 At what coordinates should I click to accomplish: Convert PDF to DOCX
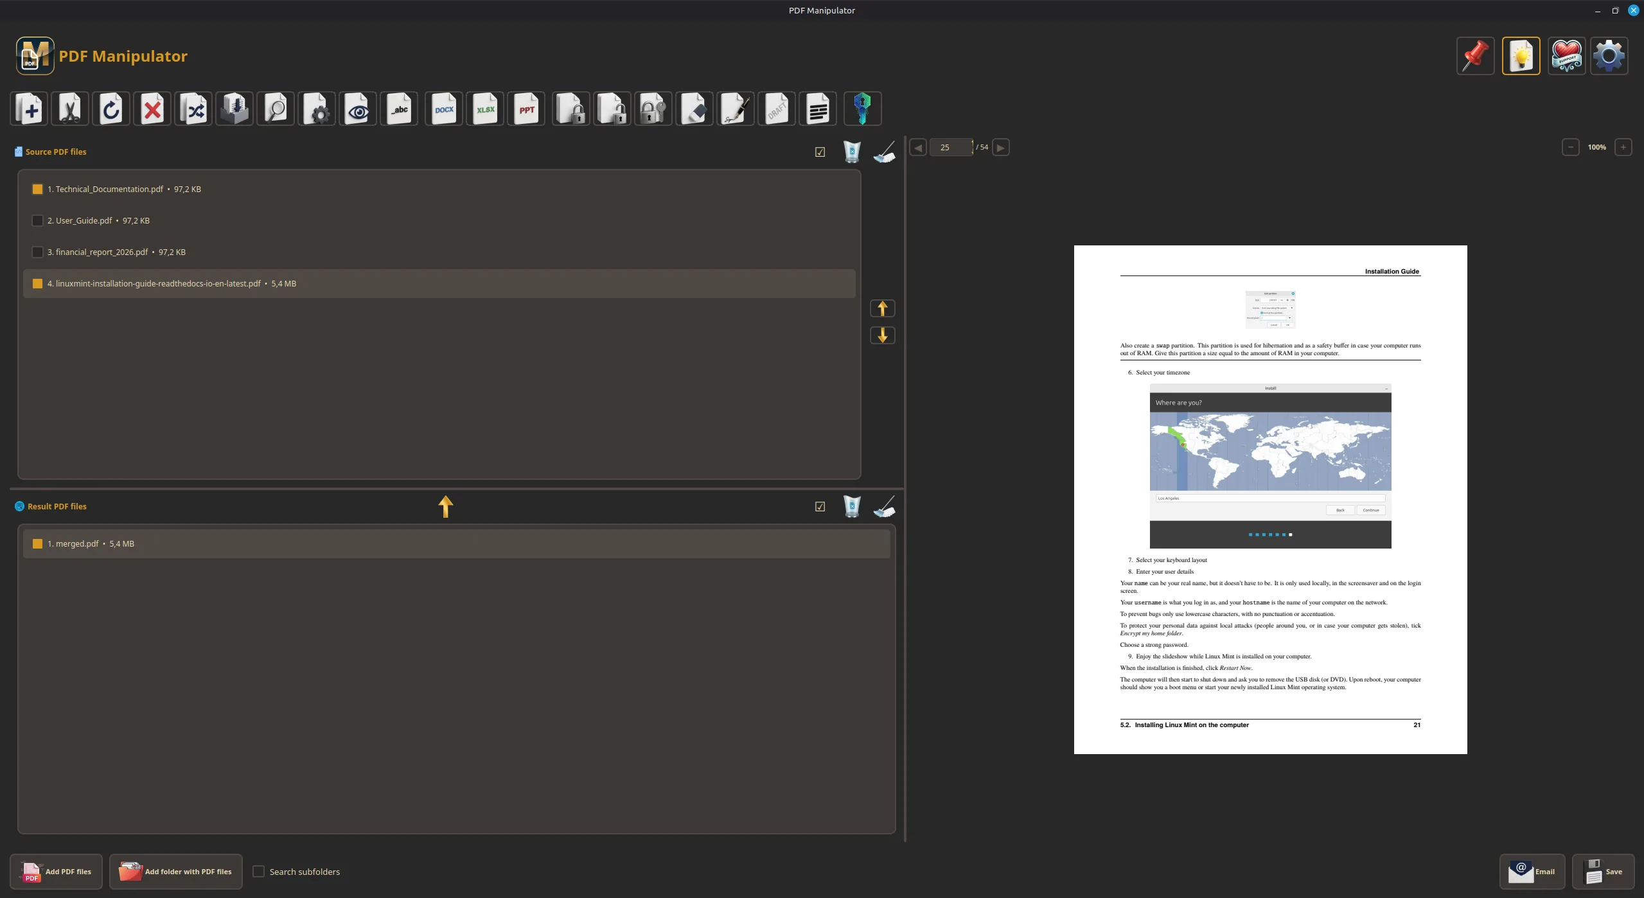444,109
